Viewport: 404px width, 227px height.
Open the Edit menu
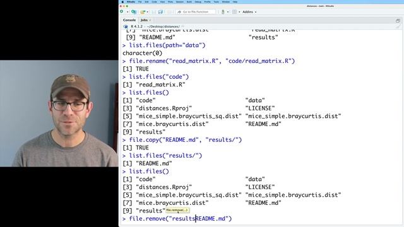(146, 2)
